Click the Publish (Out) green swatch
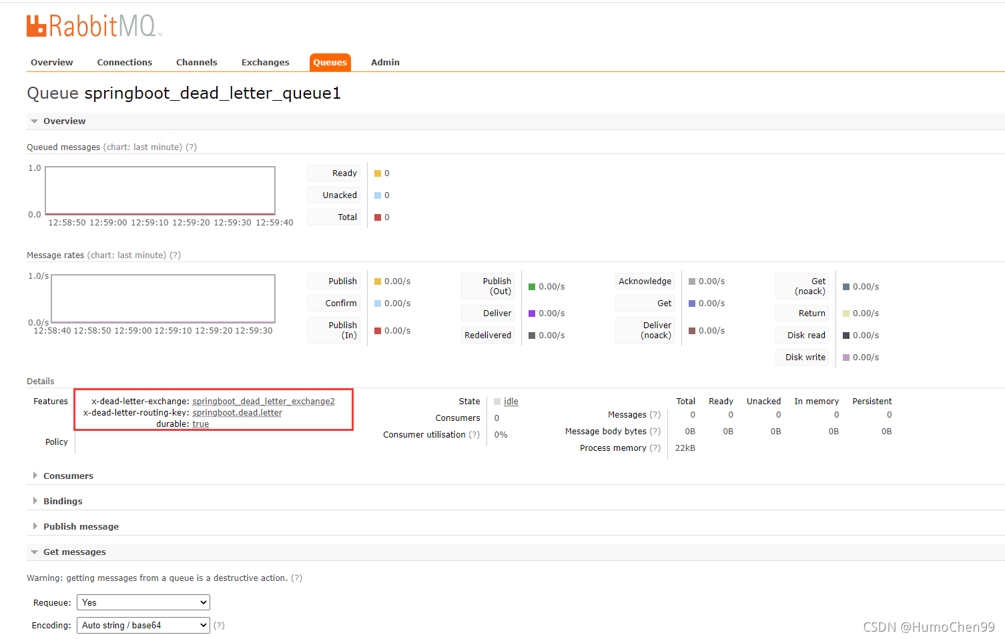 532,287
